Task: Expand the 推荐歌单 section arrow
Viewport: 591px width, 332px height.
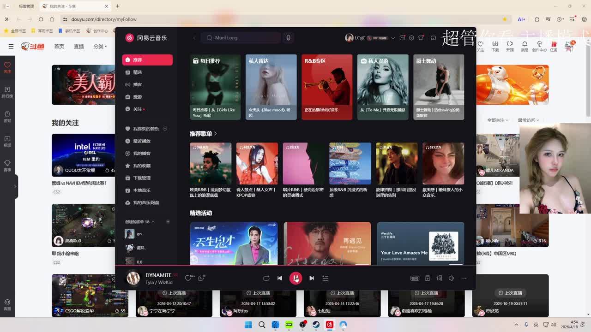Action: [x=215, y=134]
